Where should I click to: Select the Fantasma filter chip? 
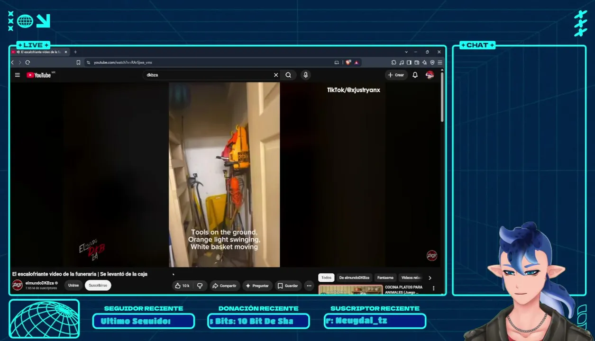click(385, 278)
